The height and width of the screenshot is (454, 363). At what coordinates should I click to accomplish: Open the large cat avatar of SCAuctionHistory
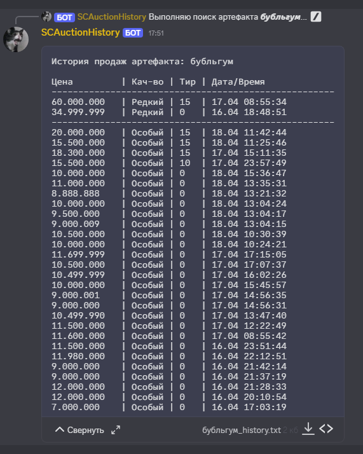(x=16, y=39)
